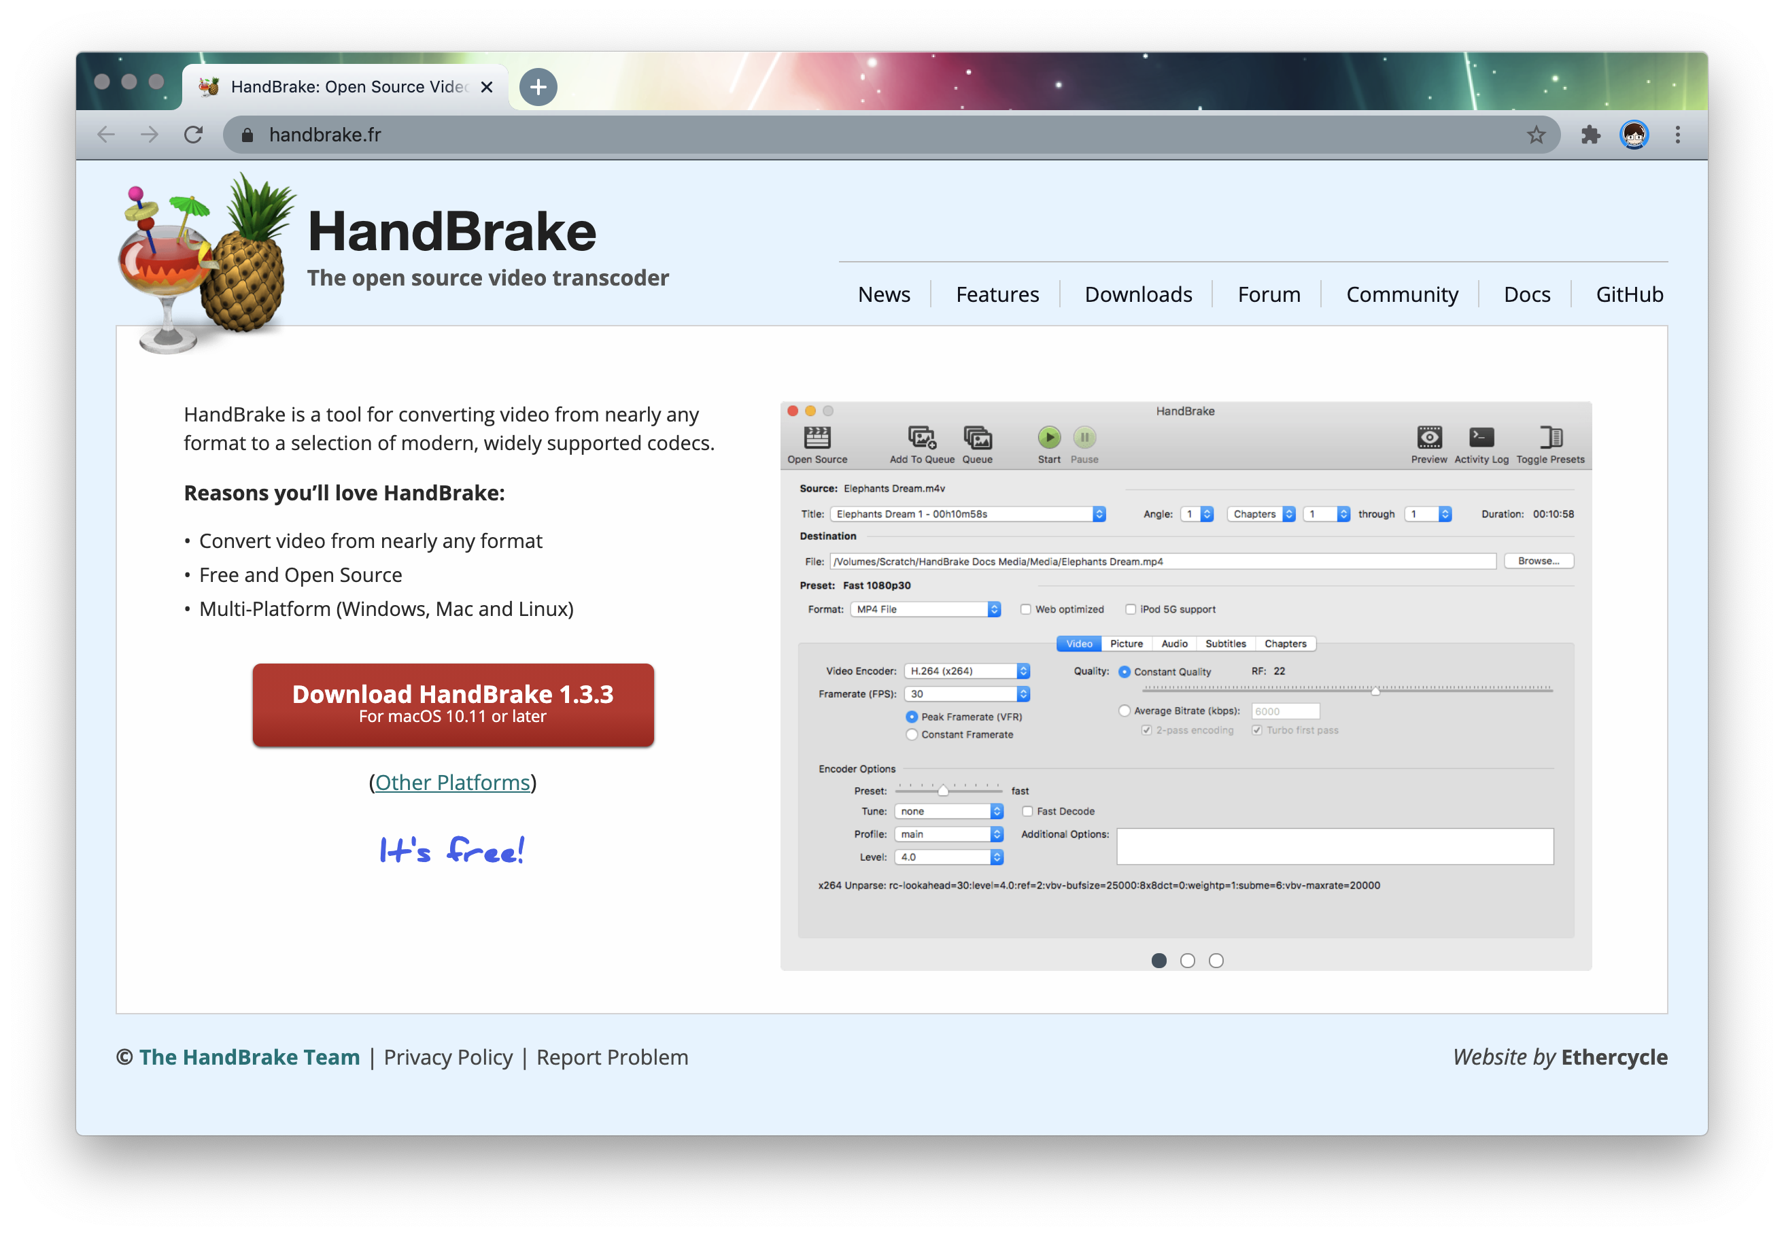The height and width of the screenshot is (1236, 1784).
Task: Open the Framerate (FPS) dropdown
Action: (966, 694)
